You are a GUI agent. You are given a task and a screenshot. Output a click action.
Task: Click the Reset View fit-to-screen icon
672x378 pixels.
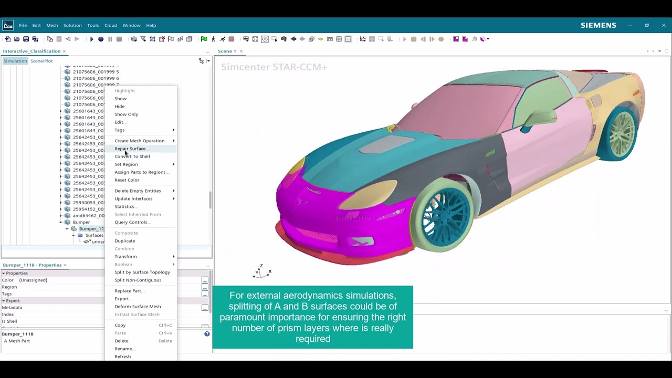255,39
